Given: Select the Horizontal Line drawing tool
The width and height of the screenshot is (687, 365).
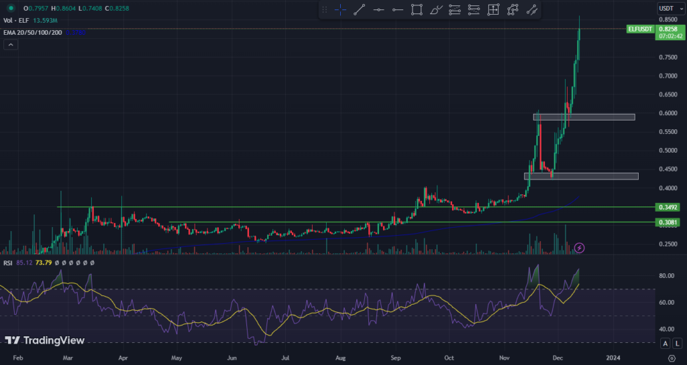Looking at the screenshot, I should click(x=378, y=9).
